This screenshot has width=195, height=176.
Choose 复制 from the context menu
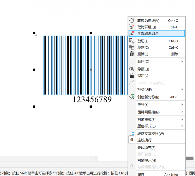pos(157,48)
